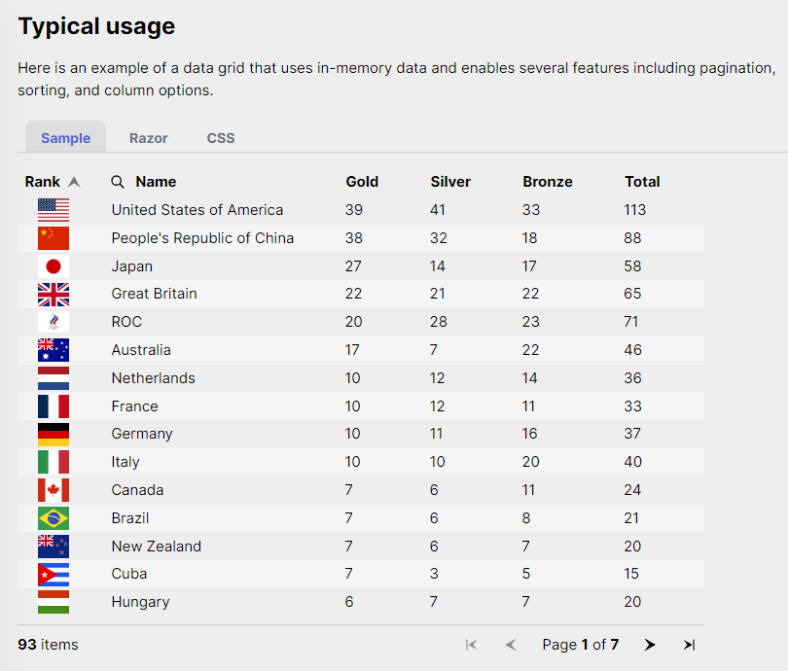Viewport: 788px width, 671px height.
Task: Click the Netherlands flag icon
Action: (54, 378)
